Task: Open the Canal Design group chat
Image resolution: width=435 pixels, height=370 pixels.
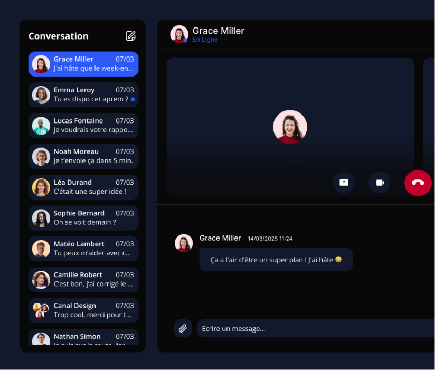Action: click(83, 310)
